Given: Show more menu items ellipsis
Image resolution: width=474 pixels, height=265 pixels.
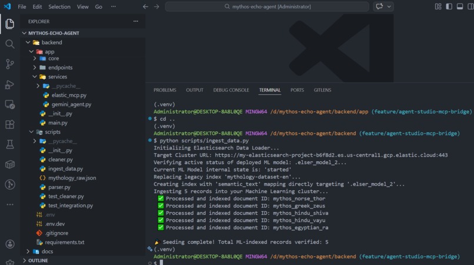Looking at the screenshot, I should pos(114,6).
